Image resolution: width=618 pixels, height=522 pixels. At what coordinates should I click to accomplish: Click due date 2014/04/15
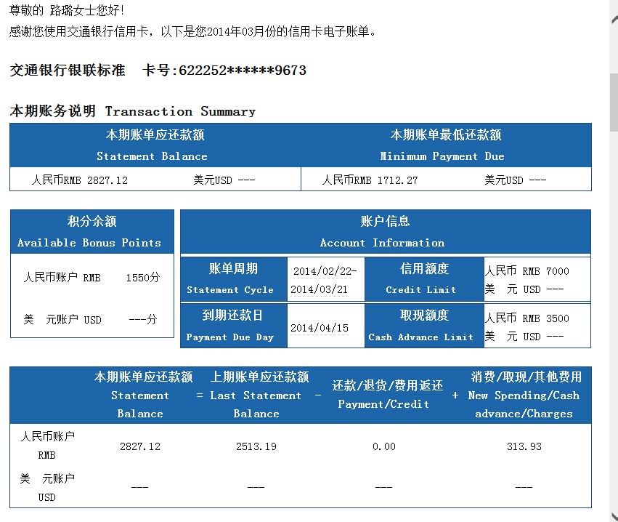[x=320, y=328]
